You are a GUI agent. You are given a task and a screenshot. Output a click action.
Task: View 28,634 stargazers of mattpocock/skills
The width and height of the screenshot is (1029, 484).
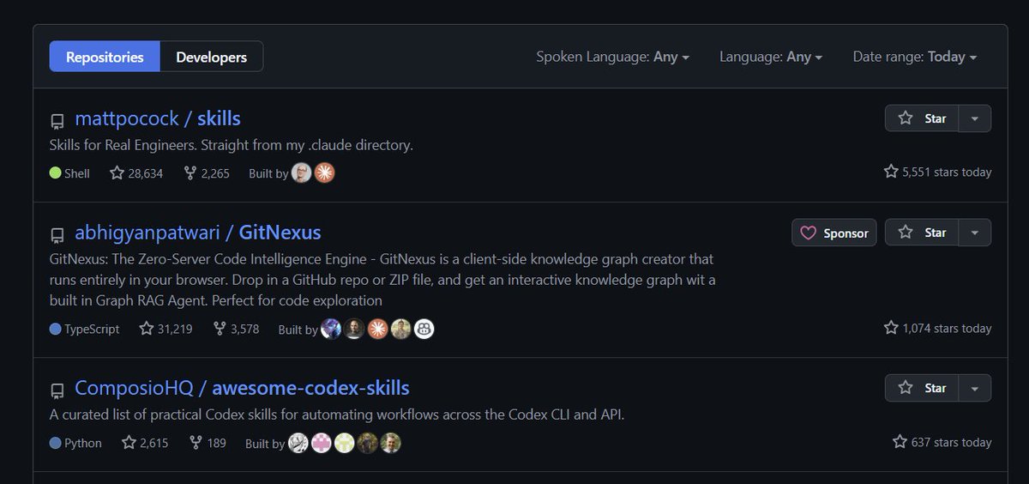pos(136,172)
